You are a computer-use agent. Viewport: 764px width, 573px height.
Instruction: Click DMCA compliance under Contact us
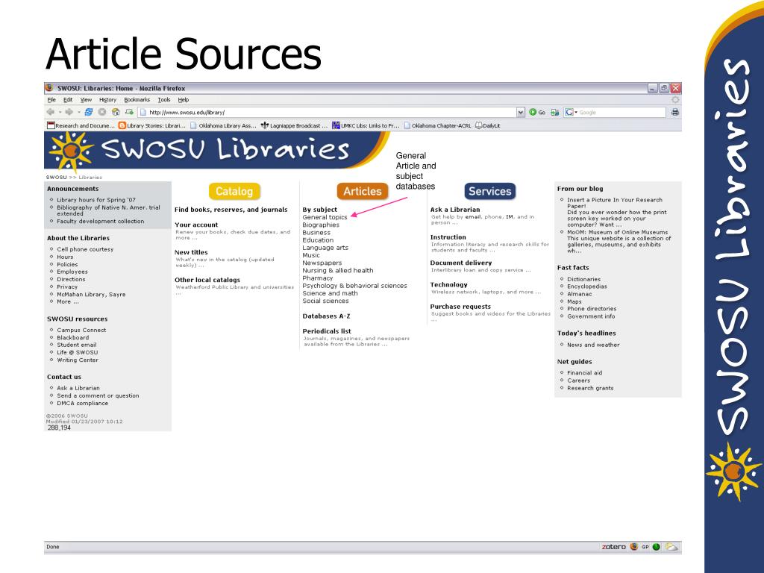point(82,404)
